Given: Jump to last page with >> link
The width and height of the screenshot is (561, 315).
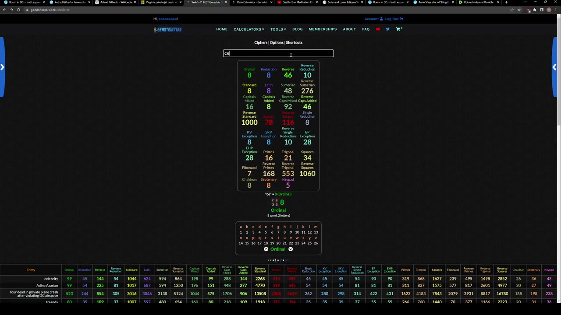Looking at the screenshot, I should 287,260.
